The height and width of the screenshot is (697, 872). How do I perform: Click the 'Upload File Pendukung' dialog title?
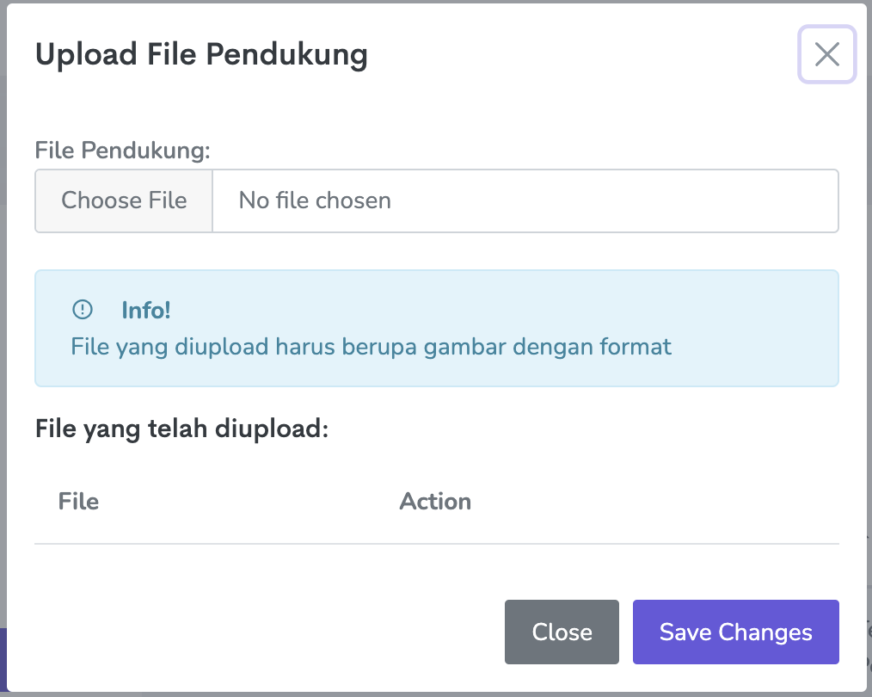[x=201, y=54]
